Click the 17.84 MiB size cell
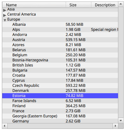Image resolution: width=125 pixels, height=132 pixels. tap(75, 80)
